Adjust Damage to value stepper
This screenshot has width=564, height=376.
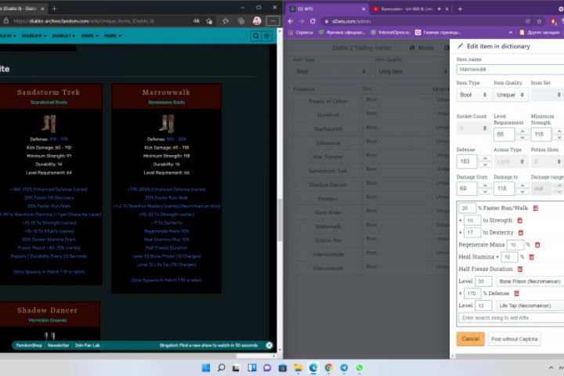[x=522, y=188]
